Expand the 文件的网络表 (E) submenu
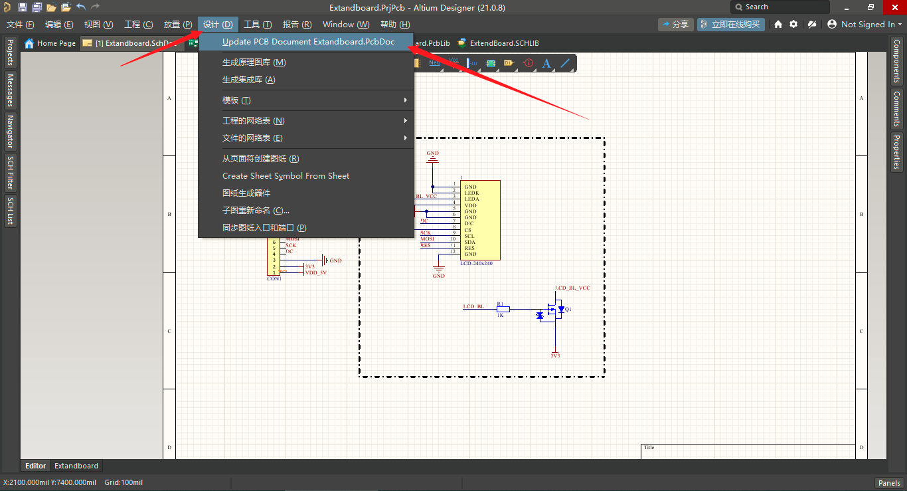Viewport: 907px width, 491px height. (x=306, y=138)
